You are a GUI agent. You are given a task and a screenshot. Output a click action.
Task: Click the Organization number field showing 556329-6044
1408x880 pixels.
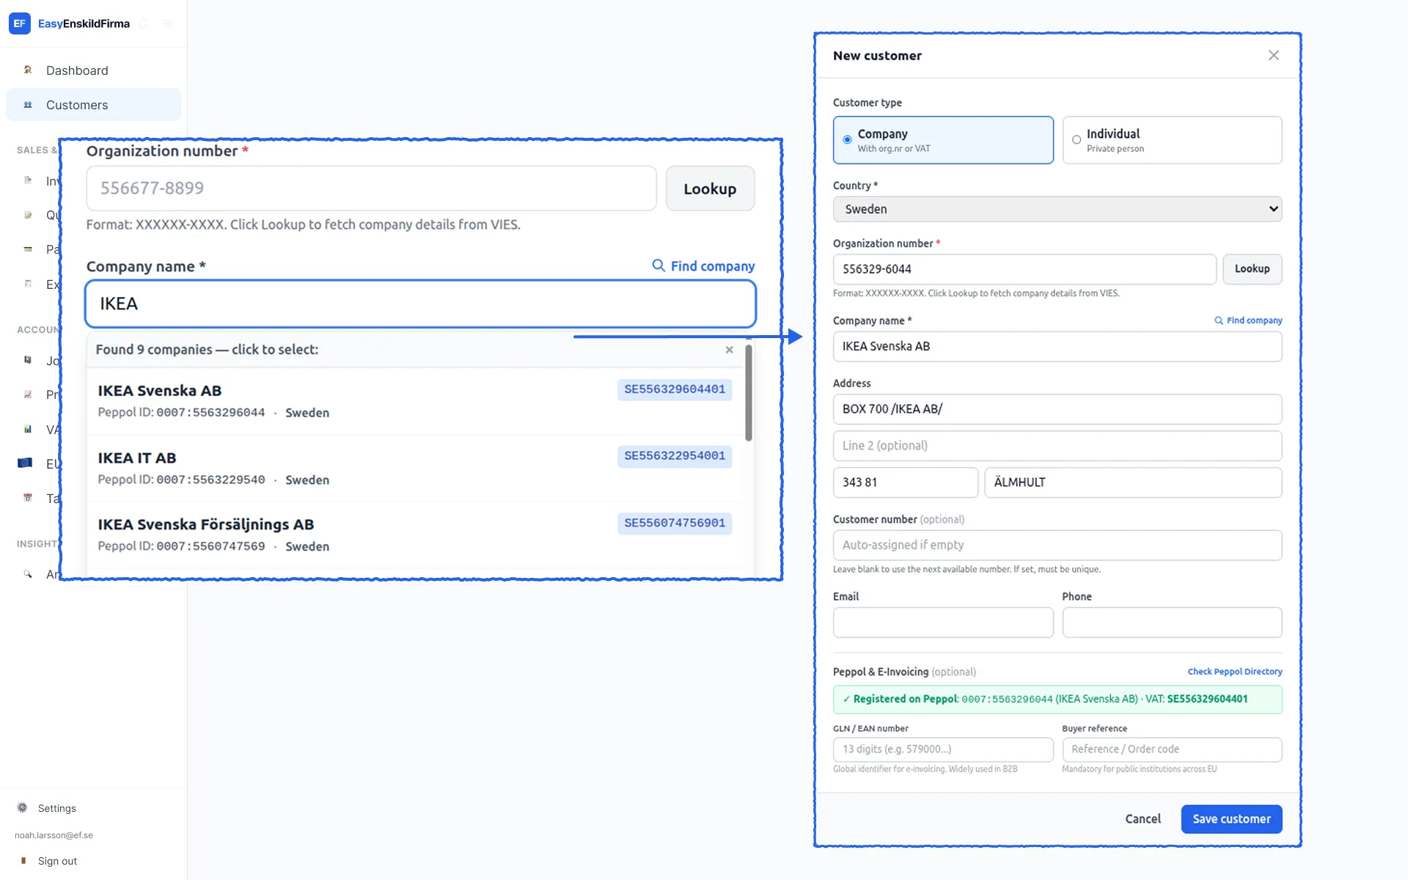[1024, 269]
